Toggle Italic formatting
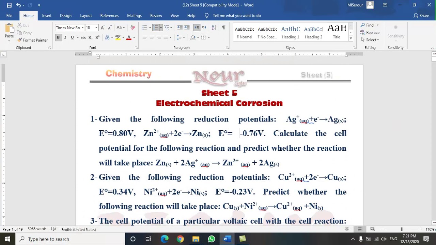This screenshot has width=436, height=245. pos(65,37)
